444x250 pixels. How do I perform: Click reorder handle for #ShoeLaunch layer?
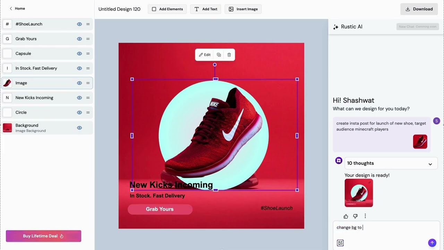pos(88,24)
